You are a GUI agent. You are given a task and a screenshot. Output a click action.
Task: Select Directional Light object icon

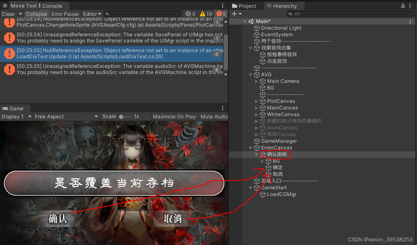[257, 28]
